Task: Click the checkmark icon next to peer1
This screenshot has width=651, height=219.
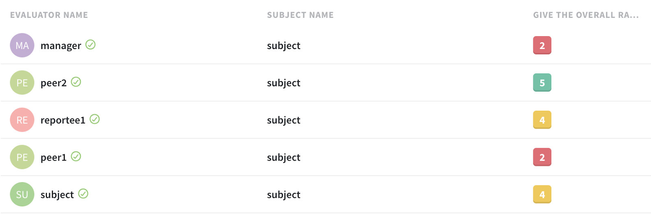Action: tap(76, 157)
